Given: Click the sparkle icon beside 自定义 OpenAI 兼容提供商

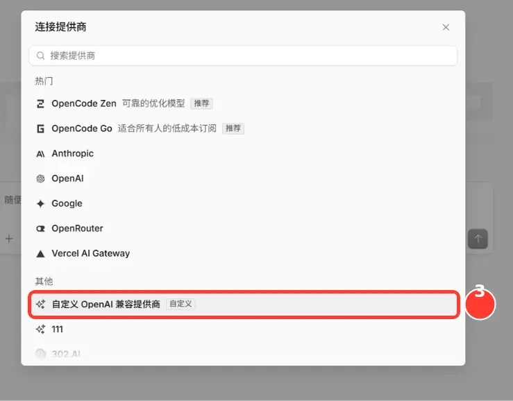Looking at the screenshot, I should click(x=40, y=304).
